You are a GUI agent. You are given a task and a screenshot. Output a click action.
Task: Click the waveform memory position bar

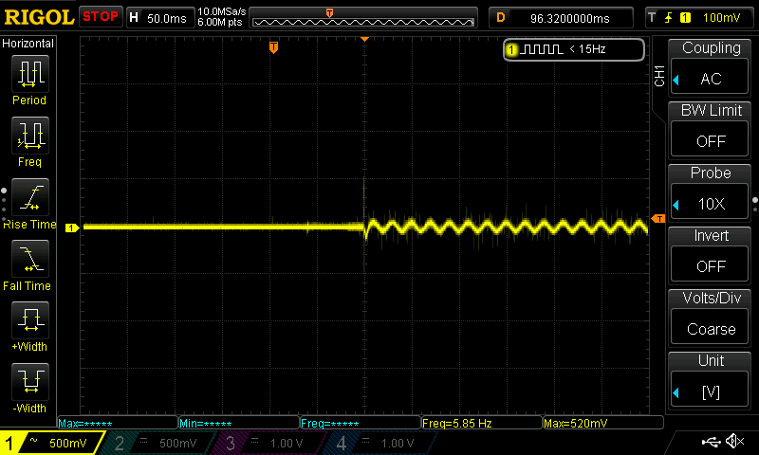click(x=364, y=17)
